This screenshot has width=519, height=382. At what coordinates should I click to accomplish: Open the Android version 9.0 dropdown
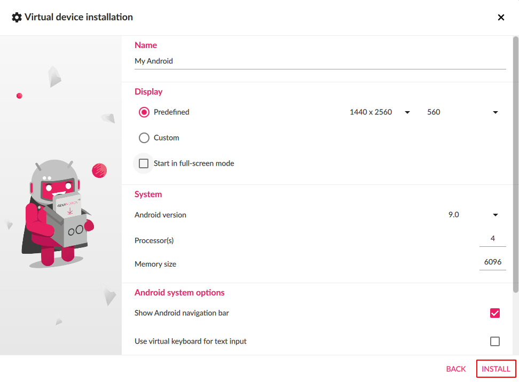pos(473,215)
